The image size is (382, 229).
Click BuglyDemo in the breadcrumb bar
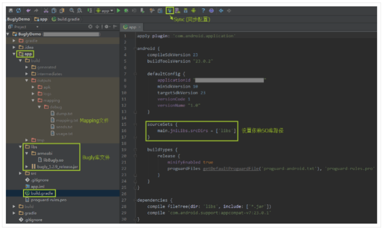click(18, 19)
